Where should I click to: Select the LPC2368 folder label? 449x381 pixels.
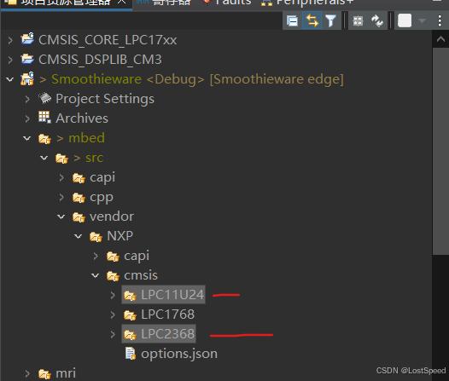click(x=168, y=334)
